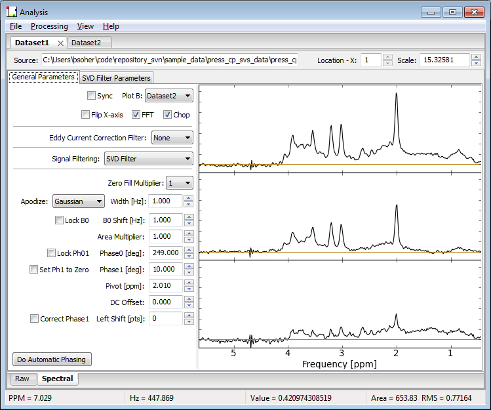Open Eddy Current Correction Filter dropdown
Image resolution: width=491 pixels, height=410 pixels.
coord(172,138)
